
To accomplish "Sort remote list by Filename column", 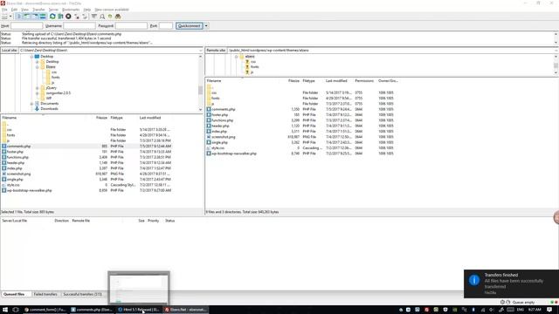I will [214, 81].
